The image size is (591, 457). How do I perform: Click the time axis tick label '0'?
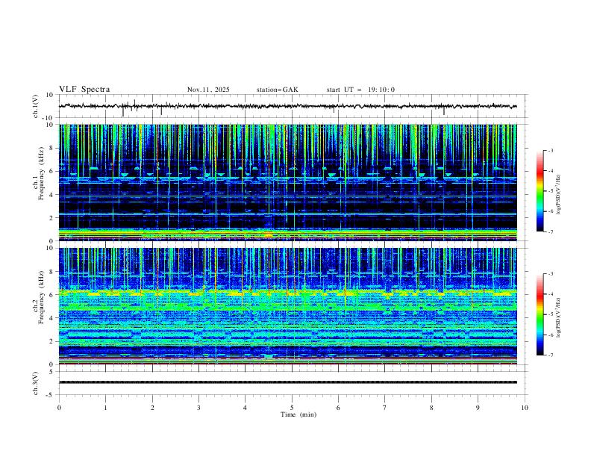[59, 408]
